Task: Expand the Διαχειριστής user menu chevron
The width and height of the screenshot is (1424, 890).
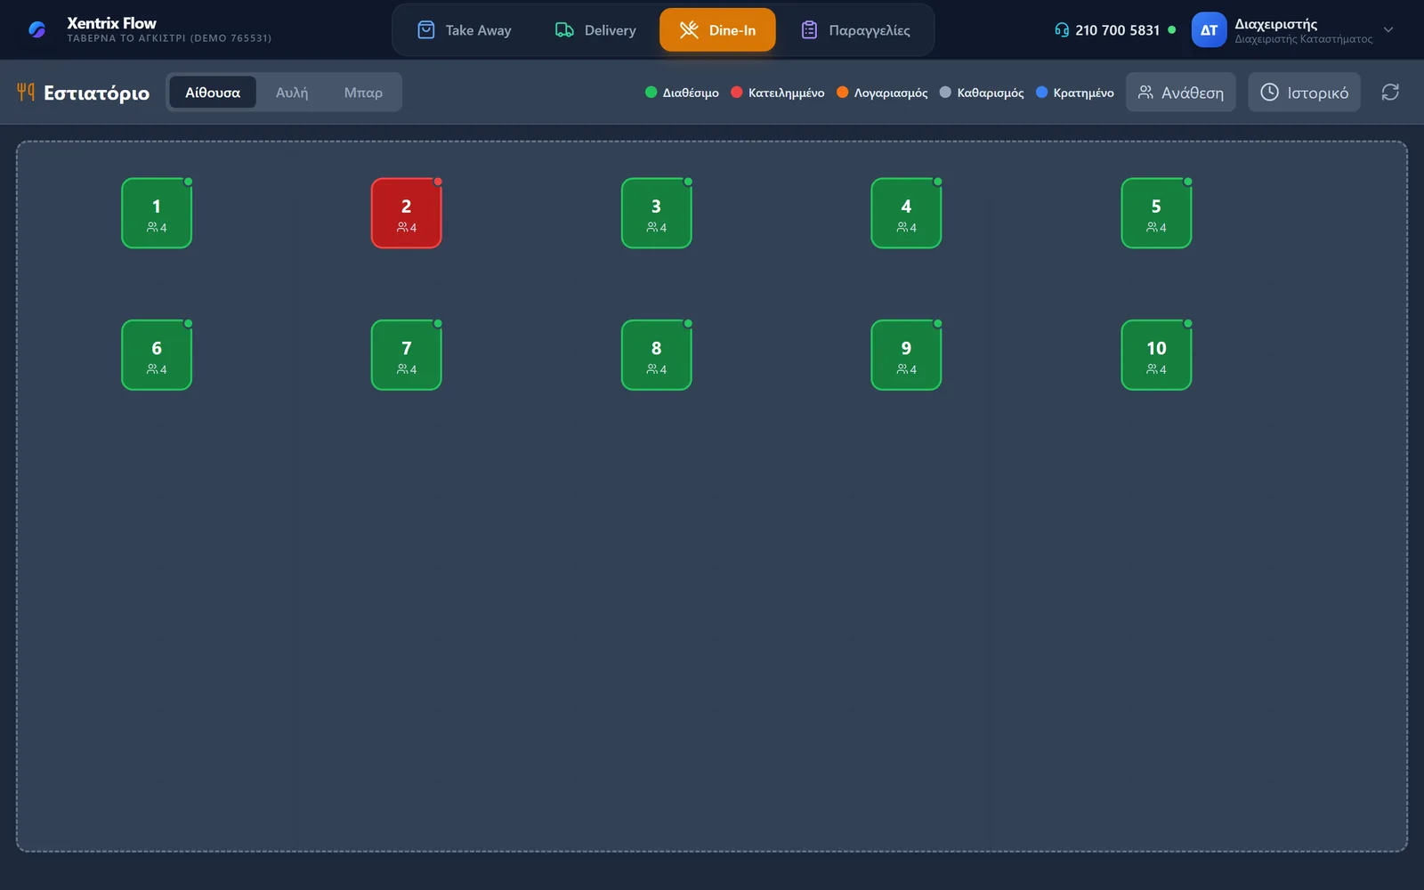Action: (x=1388, y=30)
